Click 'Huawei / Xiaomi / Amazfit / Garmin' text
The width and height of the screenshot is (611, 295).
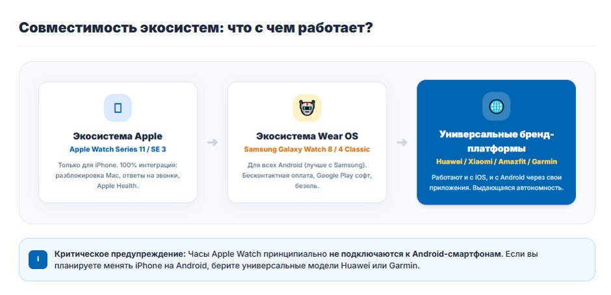[497, 162]
